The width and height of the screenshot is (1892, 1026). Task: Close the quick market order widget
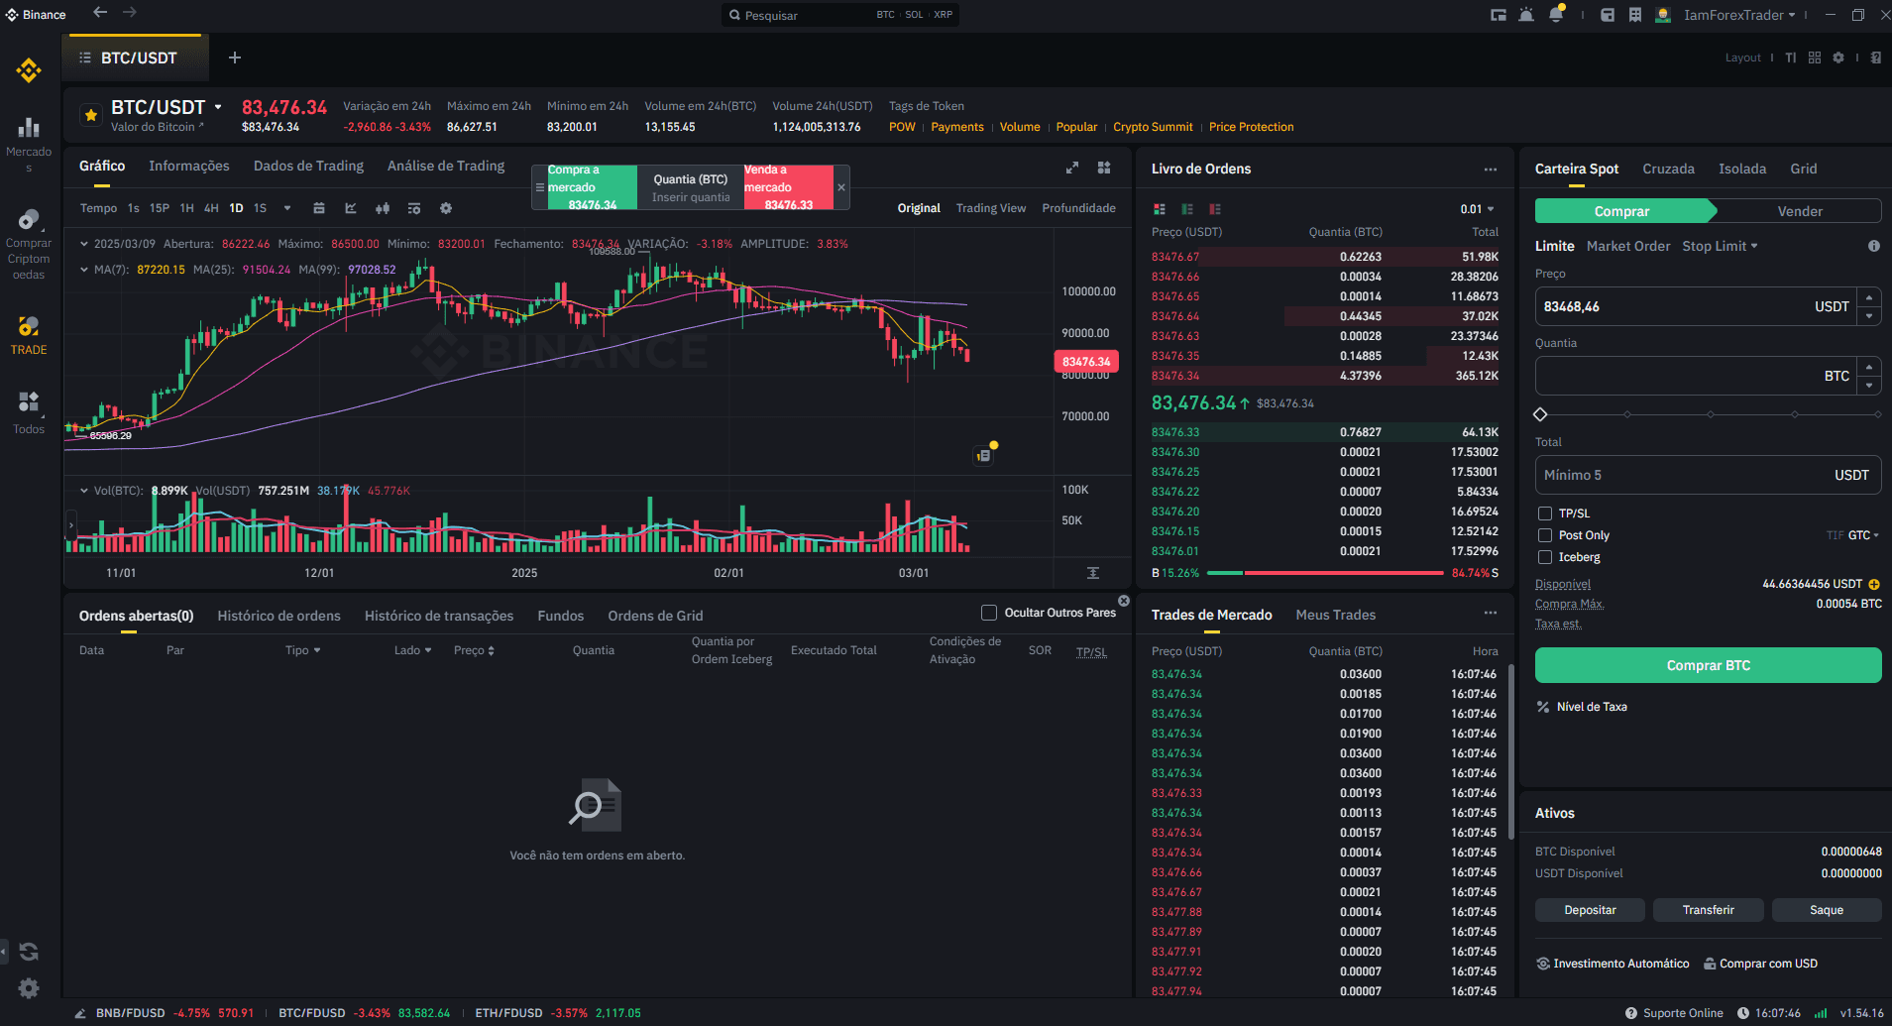841,187
